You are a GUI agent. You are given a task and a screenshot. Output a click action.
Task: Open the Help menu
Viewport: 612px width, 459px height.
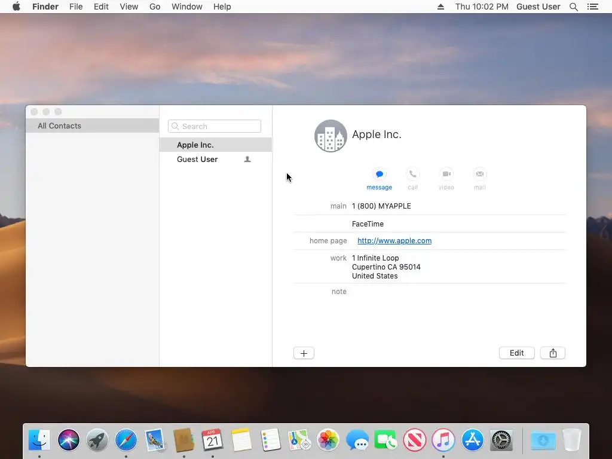point(222,7)
